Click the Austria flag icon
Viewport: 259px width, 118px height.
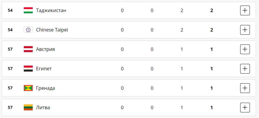(28, 49)
